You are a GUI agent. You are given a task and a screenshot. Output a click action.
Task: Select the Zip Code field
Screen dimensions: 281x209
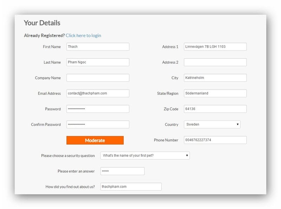(215, 109)
